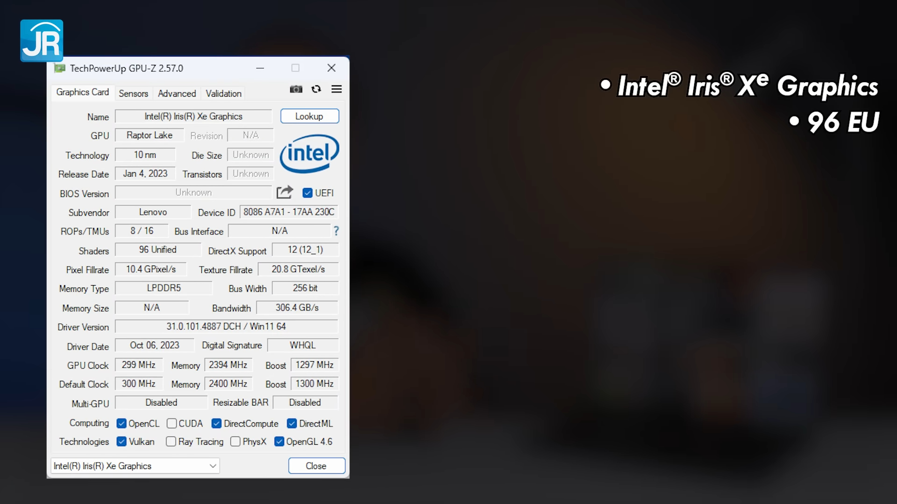This screenshot has height=504, width=897.
Task: Toggle the UEFI checkbox
Action: [x=307, y=193]
